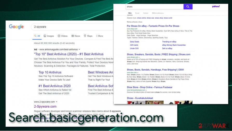Open Shoe Store - Famous Footwear result
The height and width of the screenshot is (131, 232).
149,87
